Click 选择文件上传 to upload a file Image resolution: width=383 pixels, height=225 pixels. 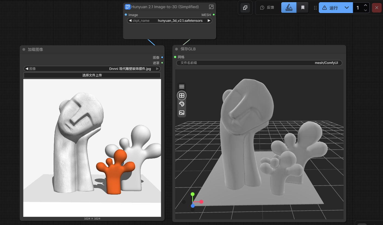coord(92,75)
